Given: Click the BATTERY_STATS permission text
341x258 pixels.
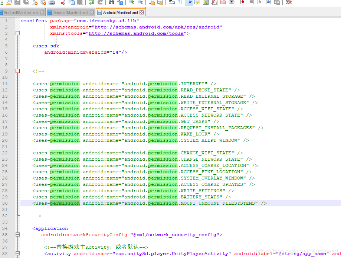Looking at the screenshot, I should click(x=200, y=197).
